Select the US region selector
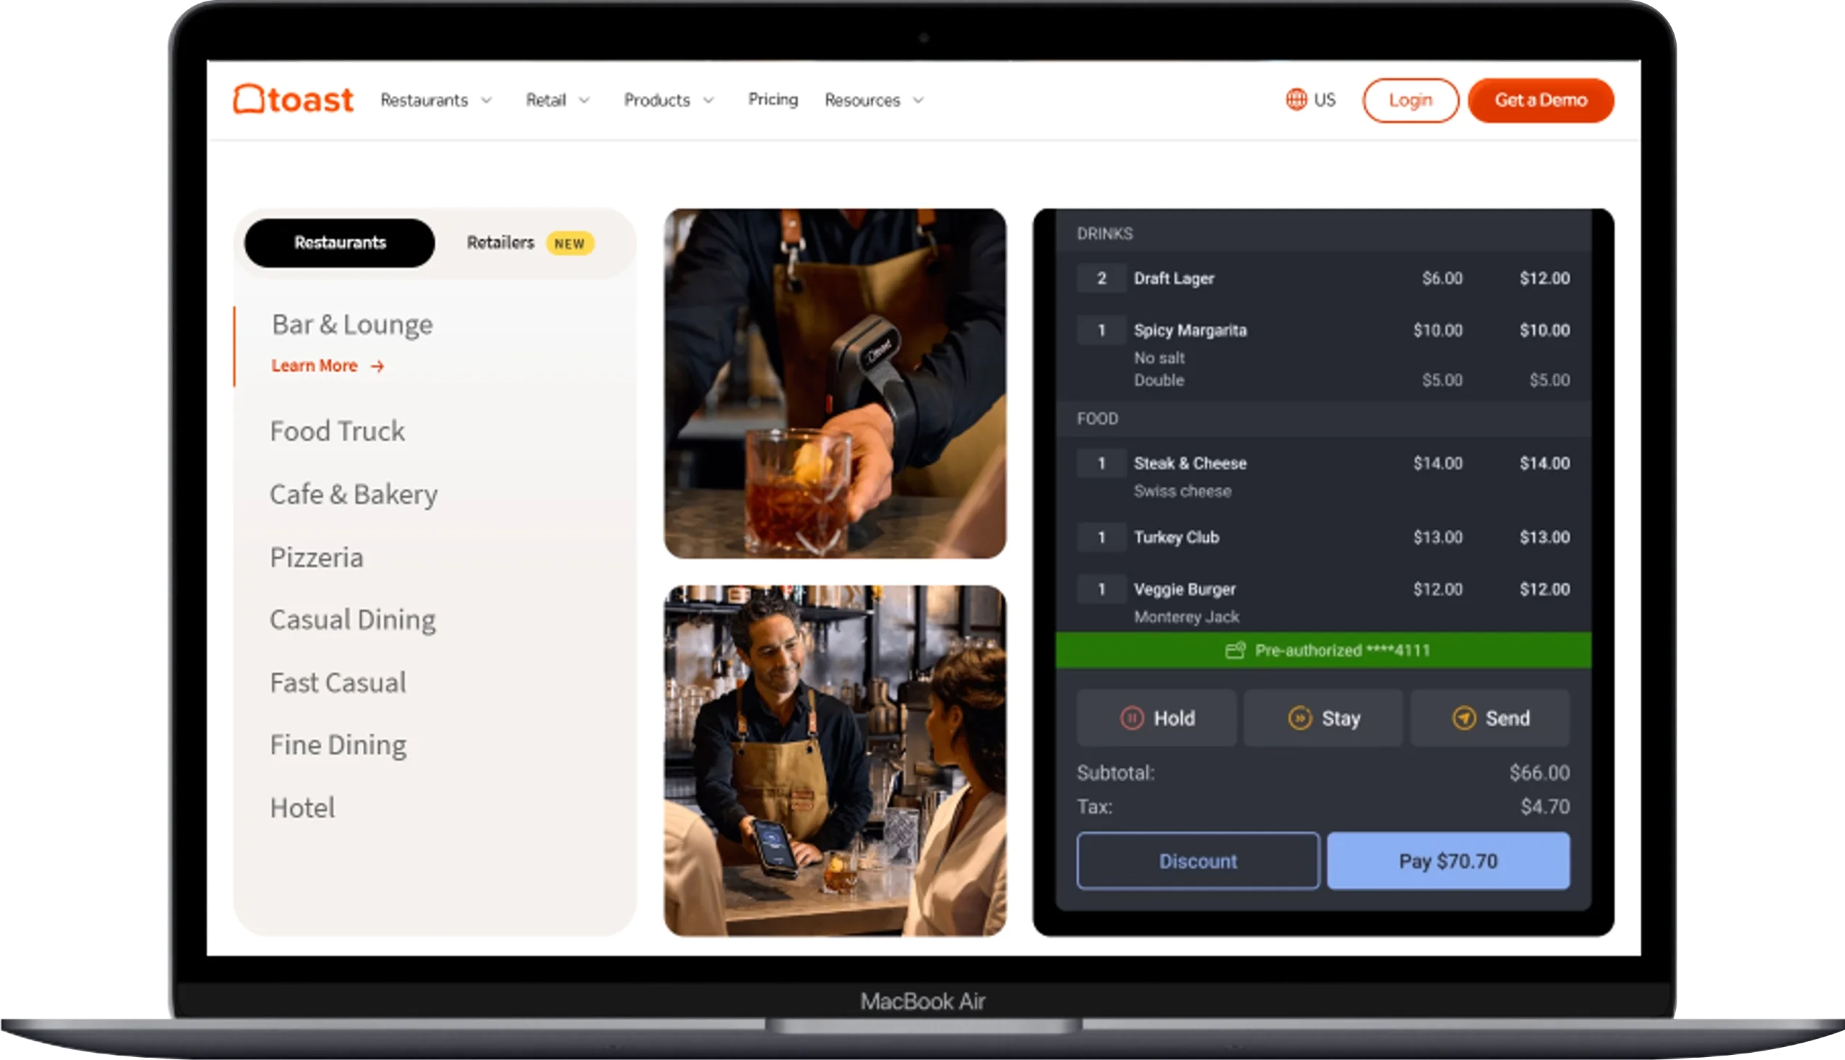 coord(1311,99)
